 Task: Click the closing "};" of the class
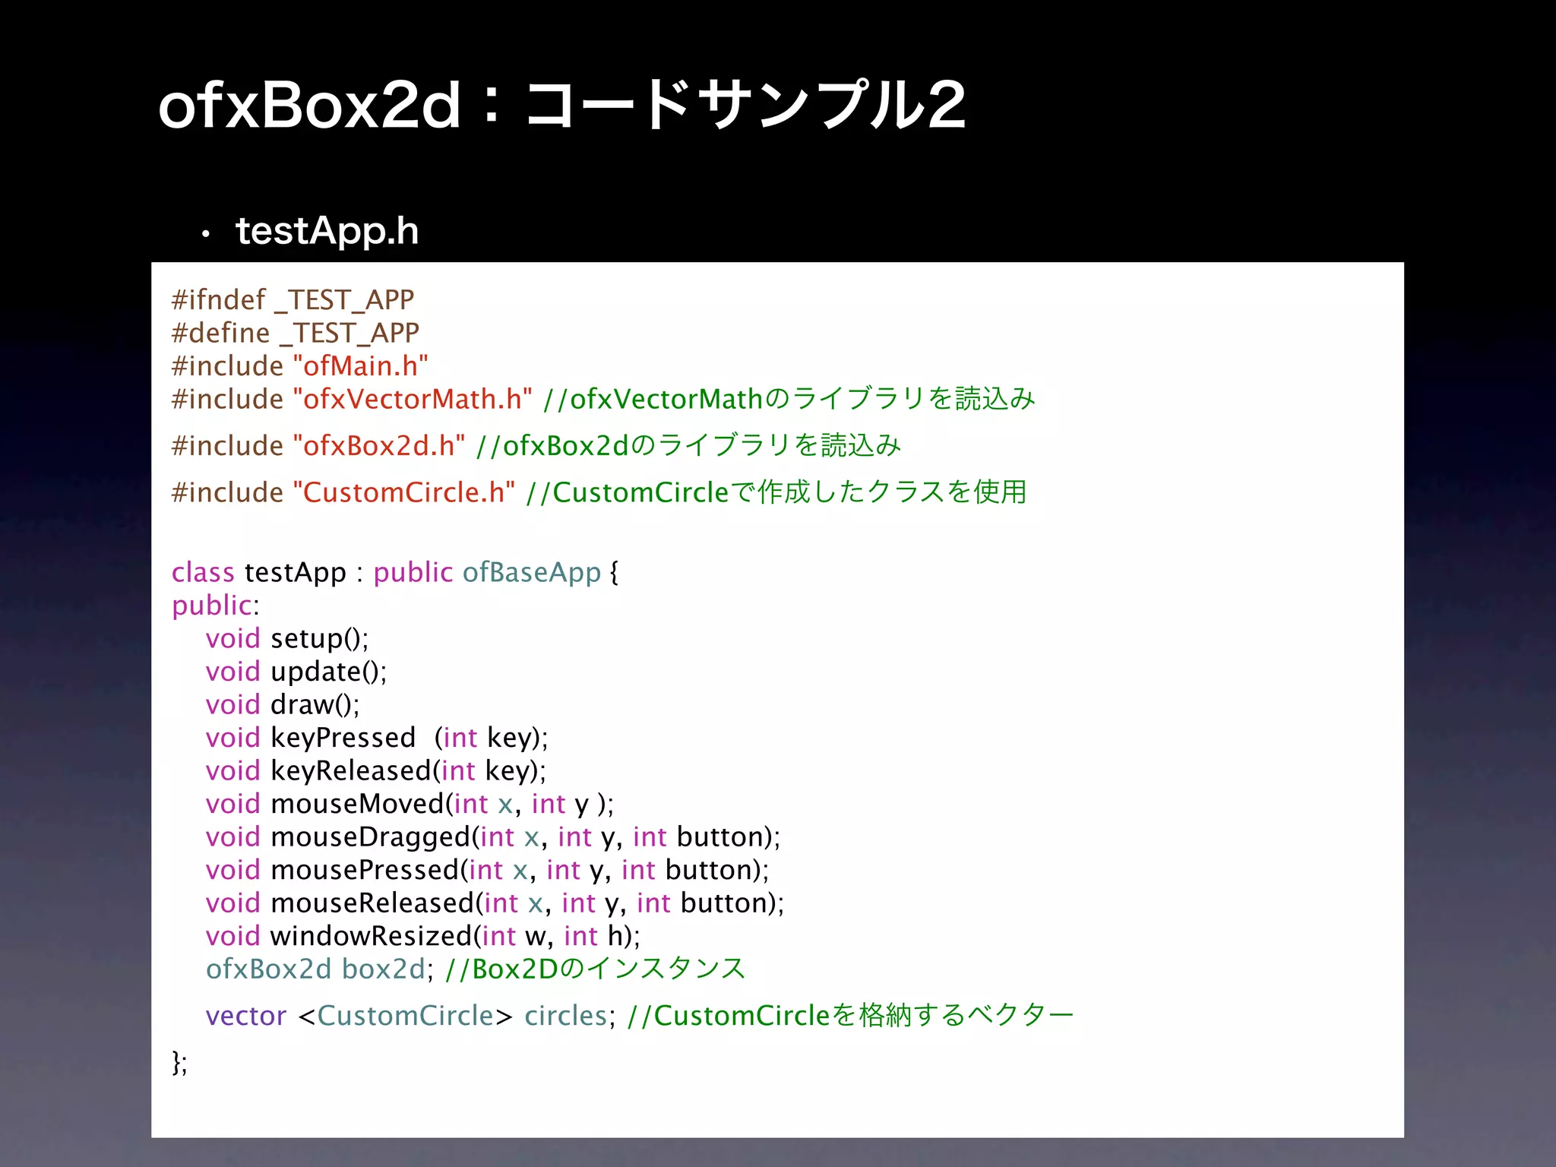[180, 1062]
